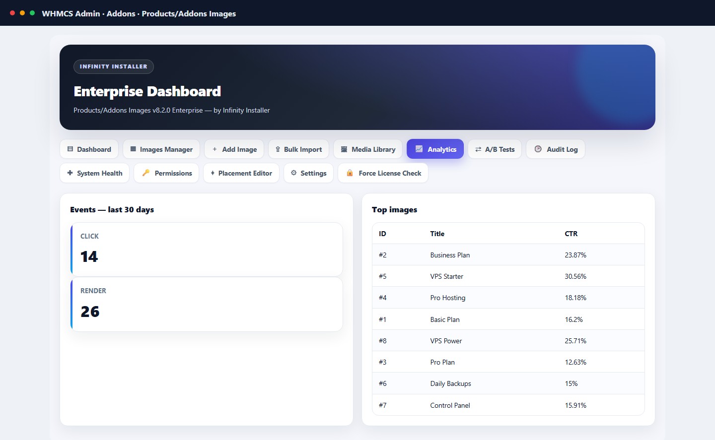Open the Dashboard tab
715x440 pixels.
(89, 149)
